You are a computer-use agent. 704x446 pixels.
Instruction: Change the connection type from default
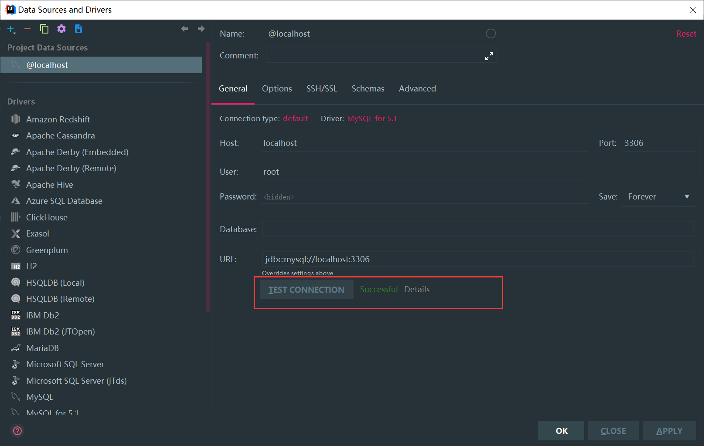295,118
